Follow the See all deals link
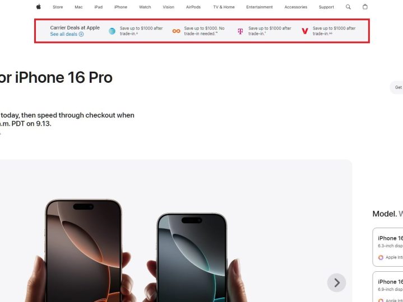403x302 pixels. (x=64, y=34)
